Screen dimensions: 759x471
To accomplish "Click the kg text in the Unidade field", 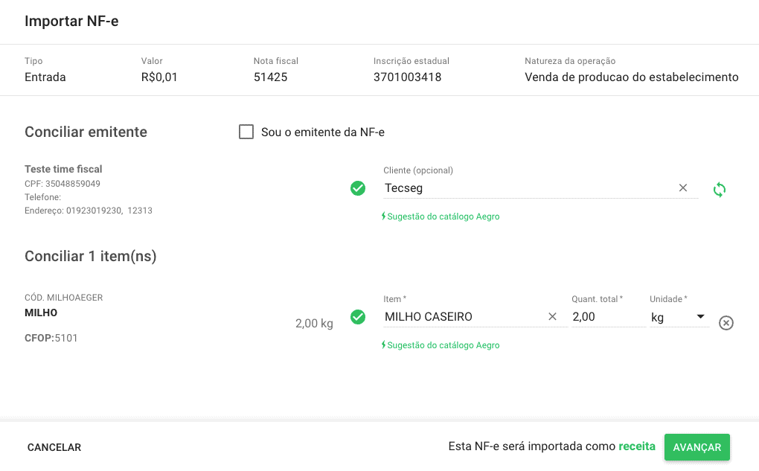I will click(x=656, y=316).
